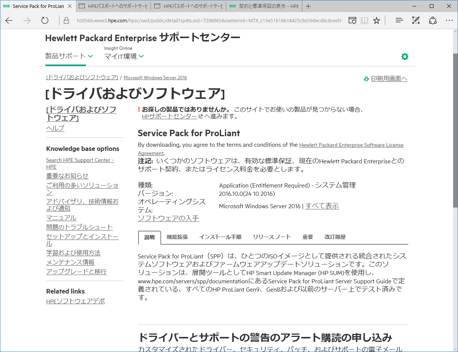Open the ヘルプ link in sidebar
This screenshot has height=352, width=458.
pyautogui.click(x=55, y=128)
